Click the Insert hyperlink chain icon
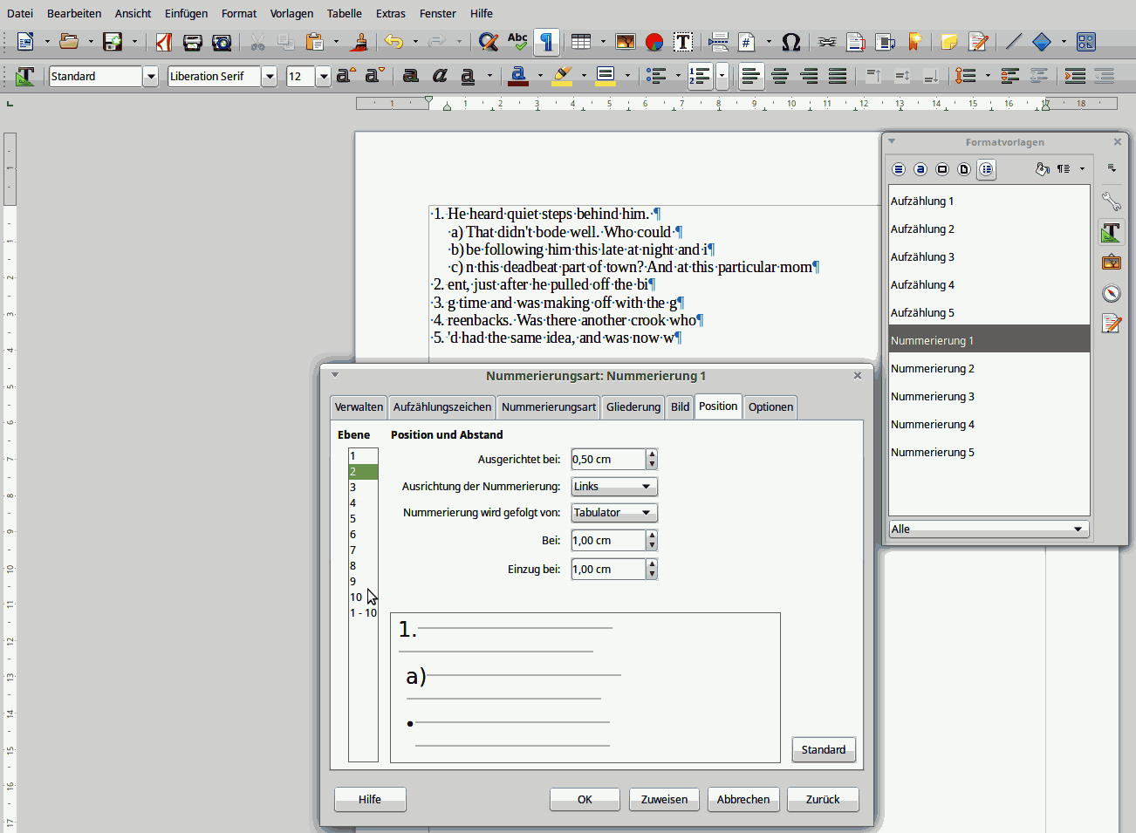 pyautogui.click(x=827, y=42)
